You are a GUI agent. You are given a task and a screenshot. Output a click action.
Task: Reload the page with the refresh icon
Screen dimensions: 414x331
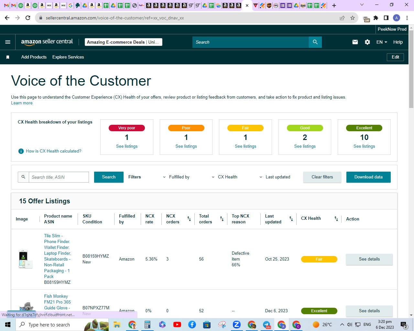coord(28,18)
